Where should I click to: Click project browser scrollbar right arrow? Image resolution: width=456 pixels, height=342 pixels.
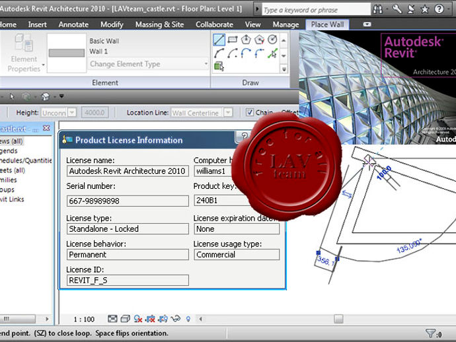[47, 319]
